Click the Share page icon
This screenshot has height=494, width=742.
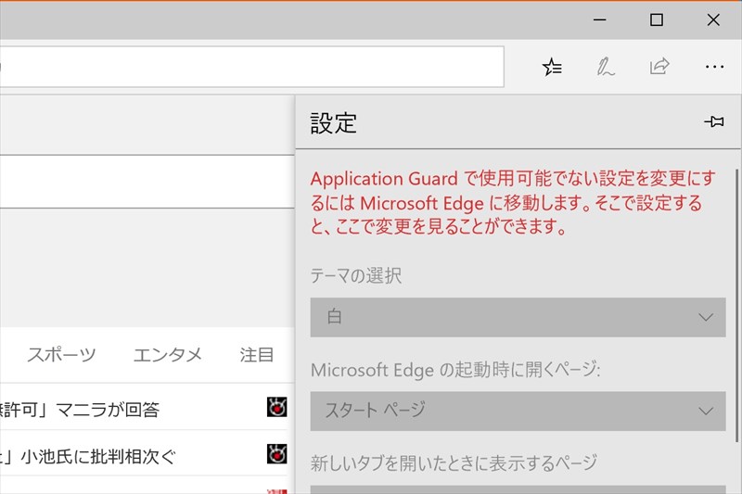(x=659, y=66)
